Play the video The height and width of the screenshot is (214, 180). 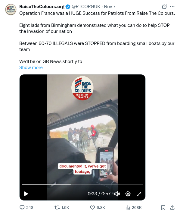point(26,194)
